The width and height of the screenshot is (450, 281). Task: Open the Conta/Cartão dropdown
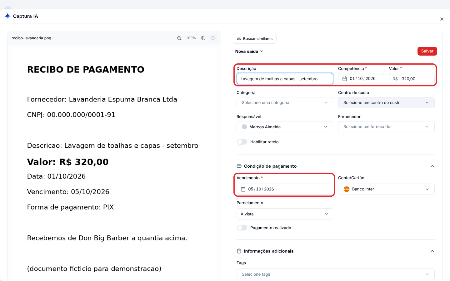386,189
